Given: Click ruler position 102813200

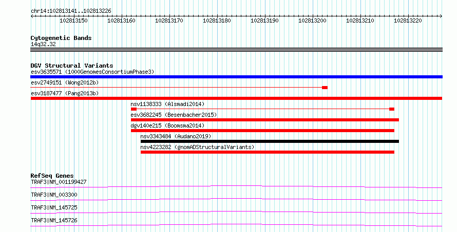Looking at the screenshot, I should click(312, 20).
